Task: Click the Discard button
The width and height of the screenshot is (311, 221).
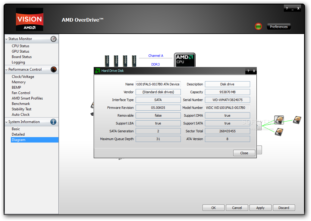Action: pos(284,208)
